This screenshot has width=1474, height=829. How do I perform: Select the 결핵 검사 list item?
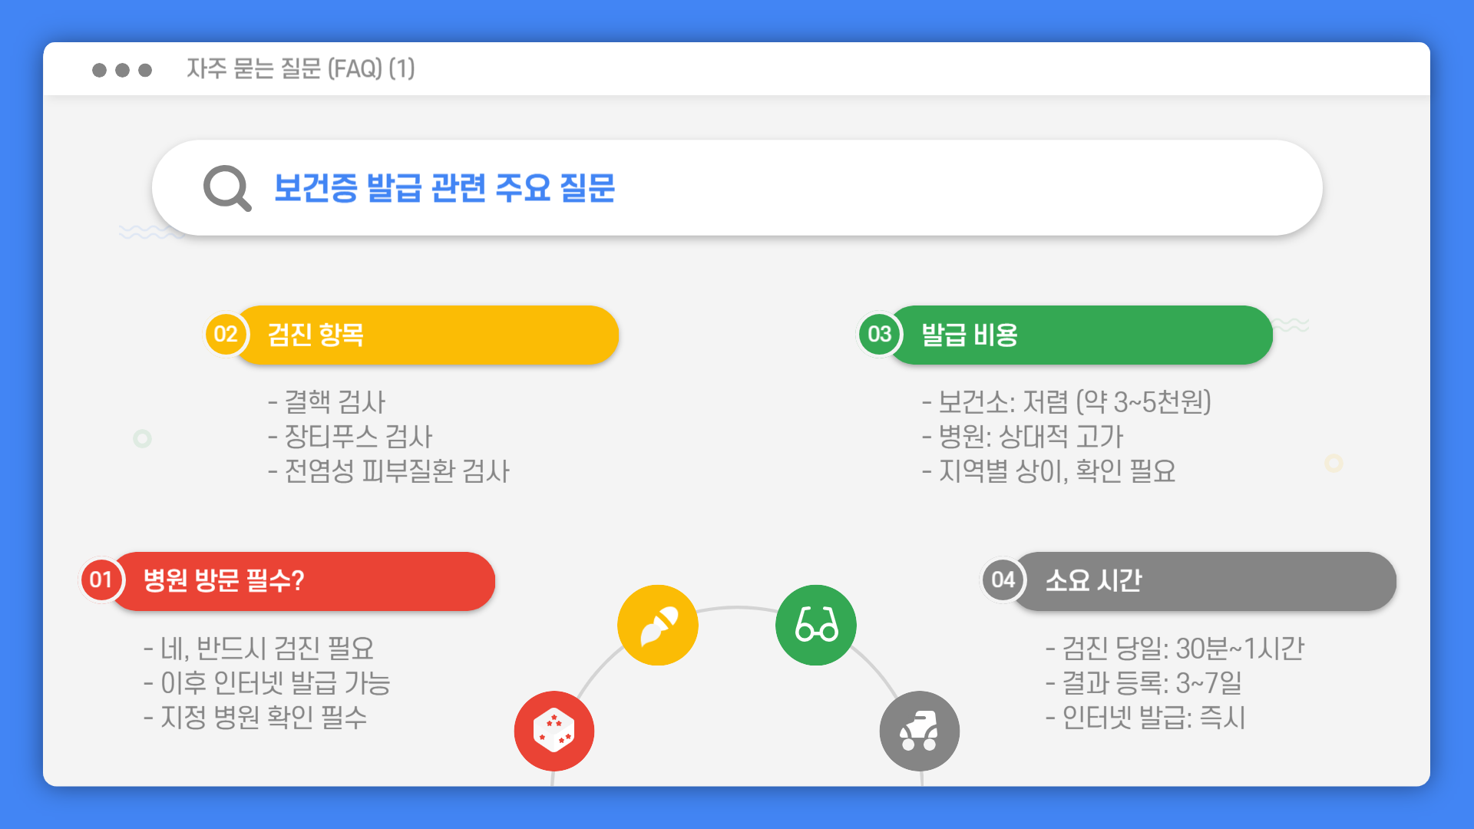point(327,402)
